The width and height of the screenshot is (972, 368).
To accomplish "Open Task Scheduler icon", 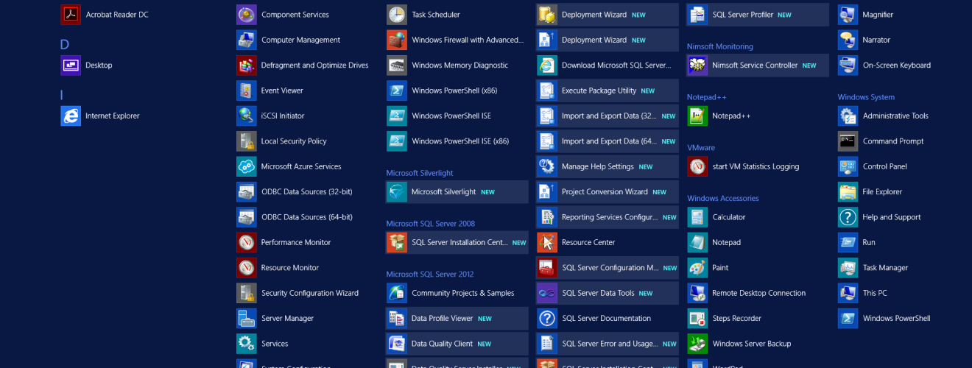I will (397, 15).
